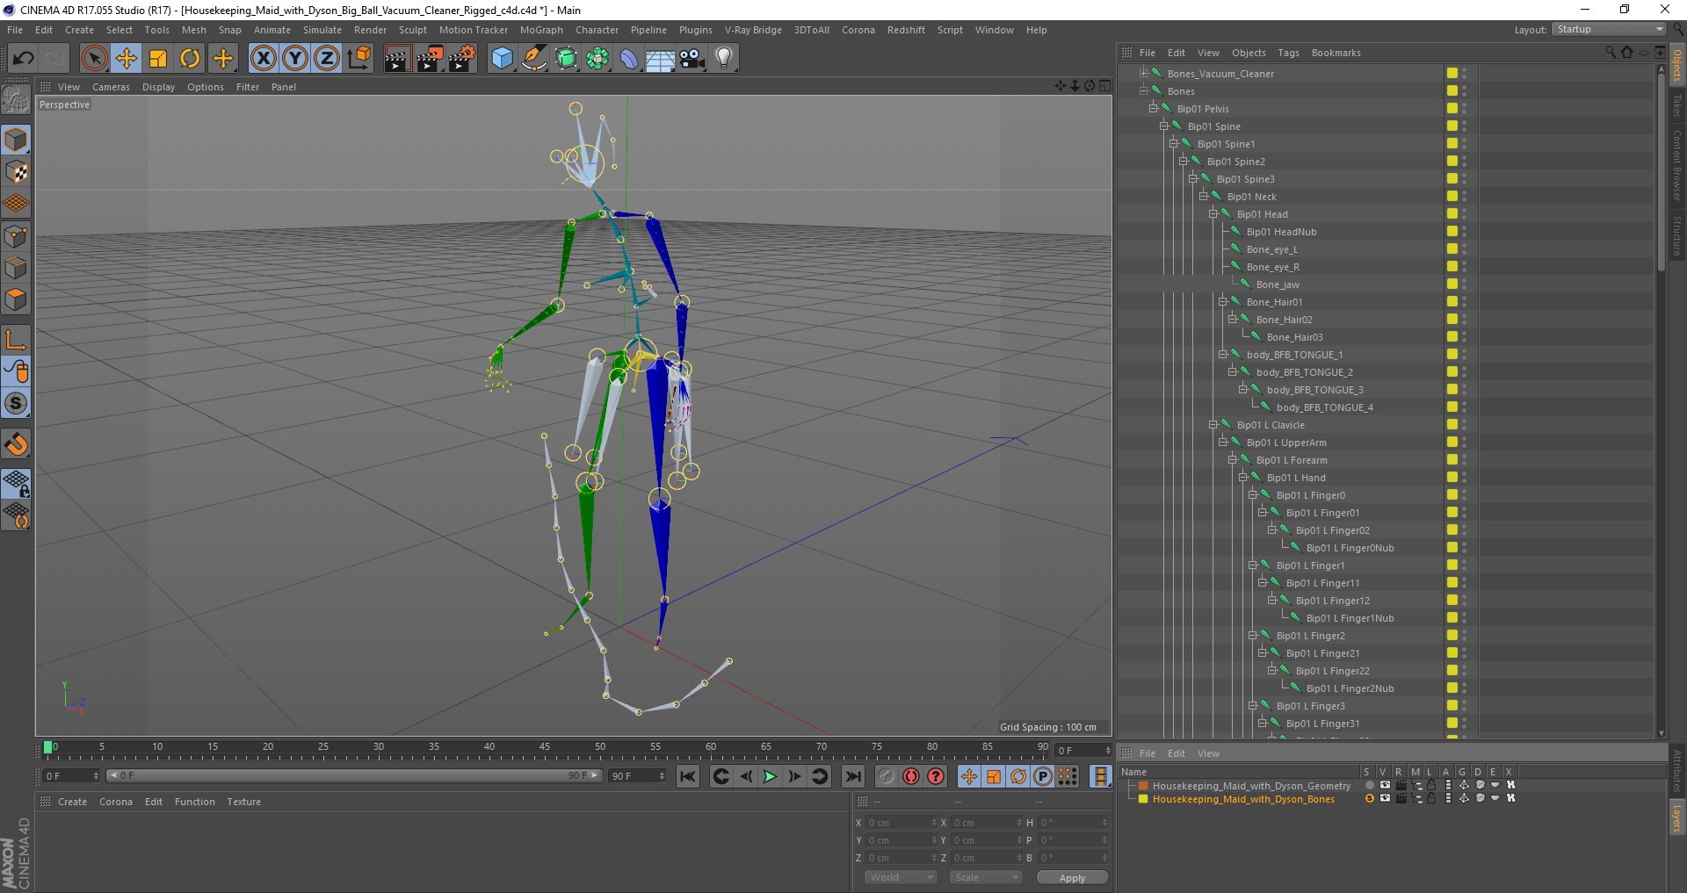Open the Timeline window icon
This screenshot has height=893, width=1687.
pos(1100,776)
